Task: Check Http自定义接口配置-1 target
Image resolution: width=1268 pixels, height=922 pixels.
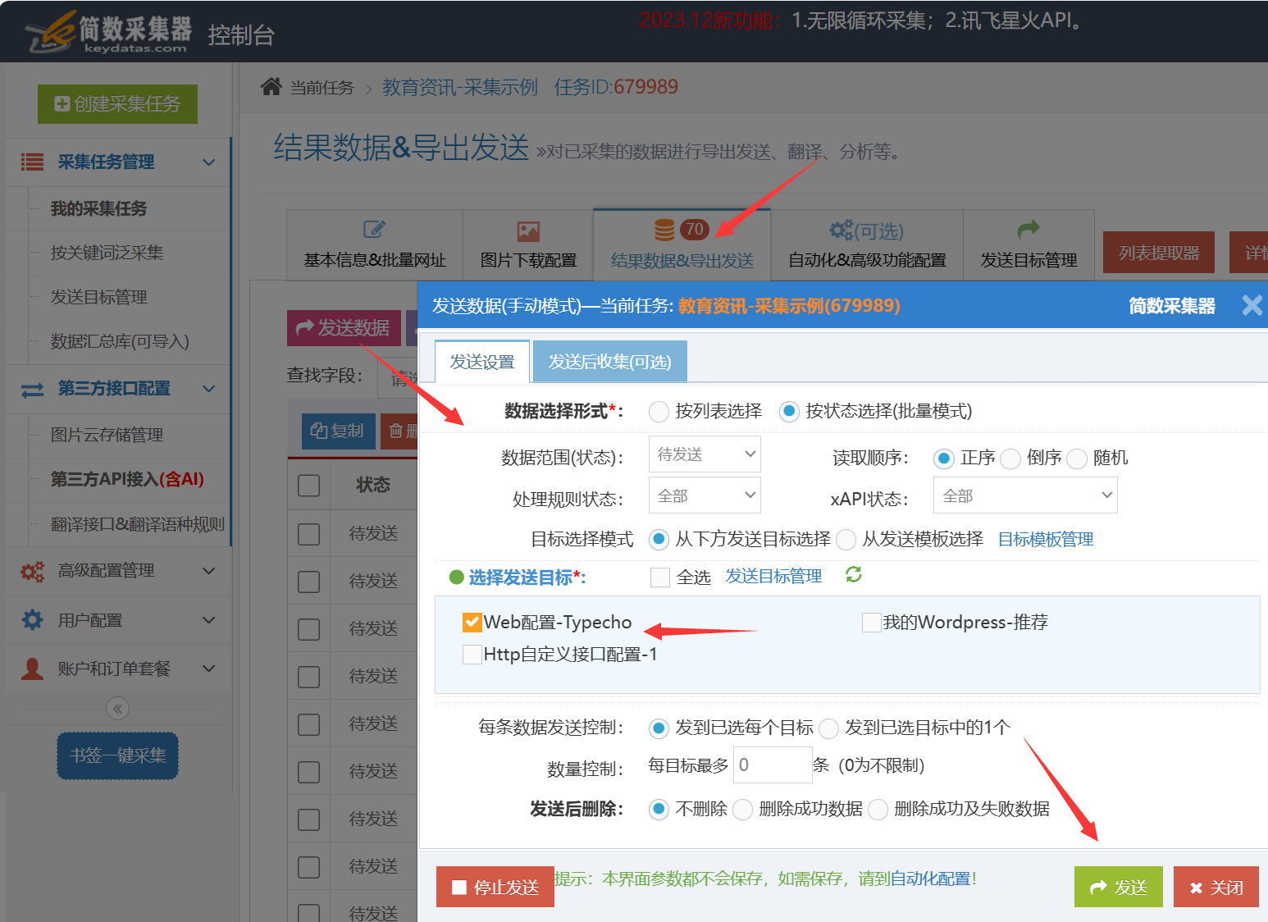Action: [x=472, y=655]
